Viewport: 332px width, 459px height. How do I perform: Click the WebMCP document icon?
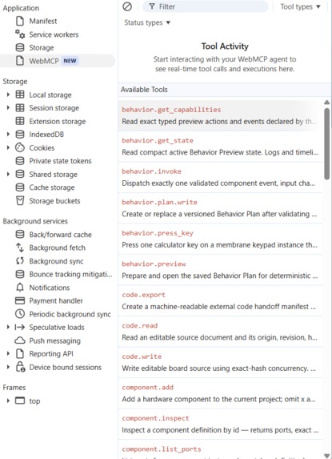point(20,61)
